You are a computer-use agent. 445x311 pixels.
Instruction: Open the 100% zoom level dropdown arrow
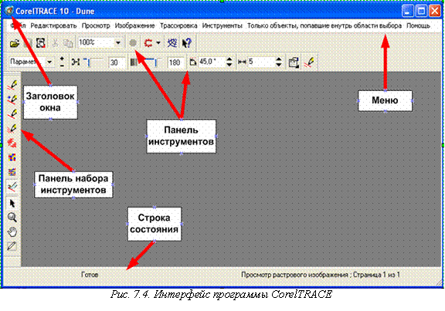(118, 42)
